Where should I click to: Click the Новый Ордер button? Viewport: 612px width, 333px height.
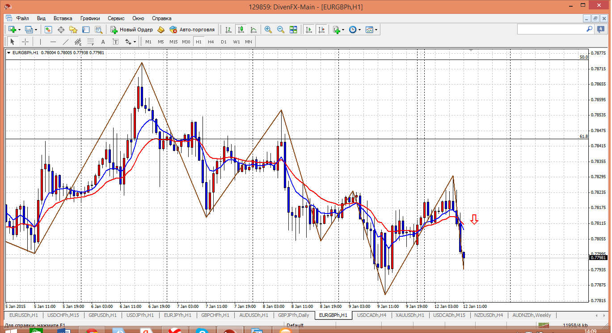(x=132, y=30)
